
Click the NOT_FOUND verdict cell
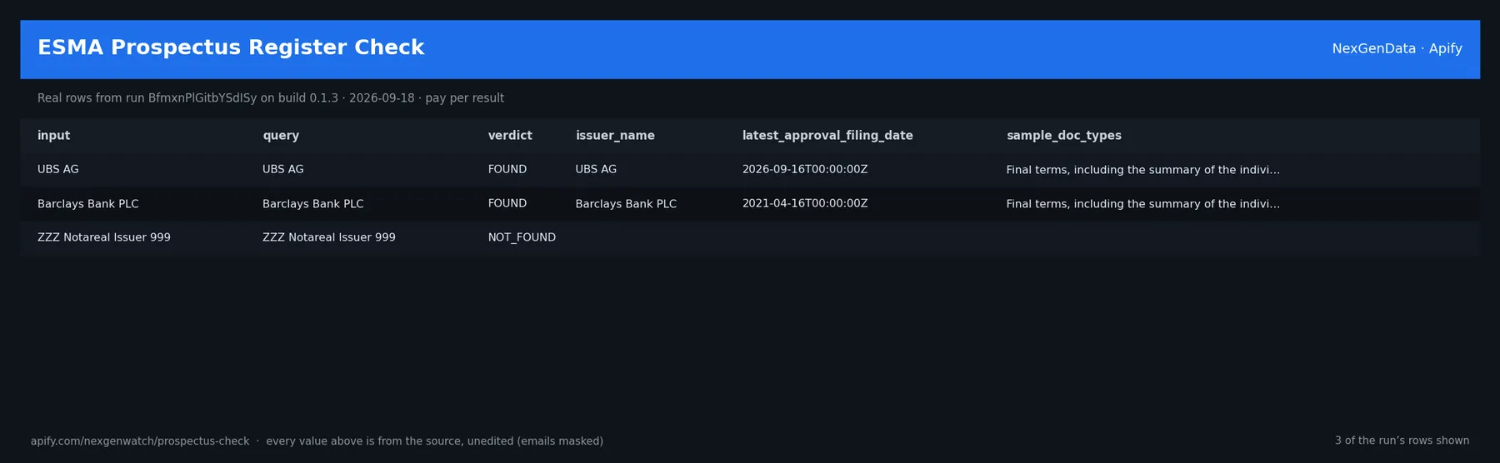(522, 238)
